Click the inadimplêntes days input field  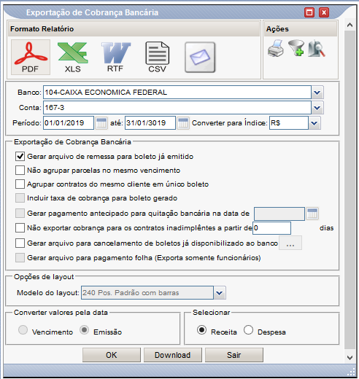tap(271, 228)
